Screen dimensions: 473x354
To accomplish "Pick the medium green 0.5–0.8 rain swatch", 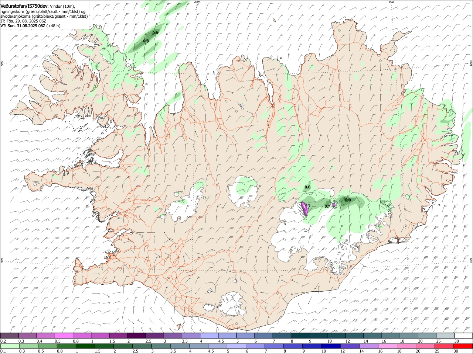I will (x=48, y=346).
